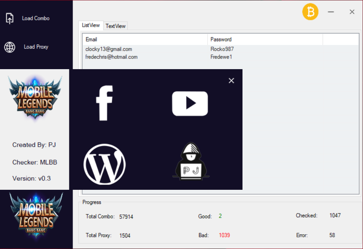Sort by the Password column header
The height and width of the screenshot is (249, 363).
coord(265,39)
